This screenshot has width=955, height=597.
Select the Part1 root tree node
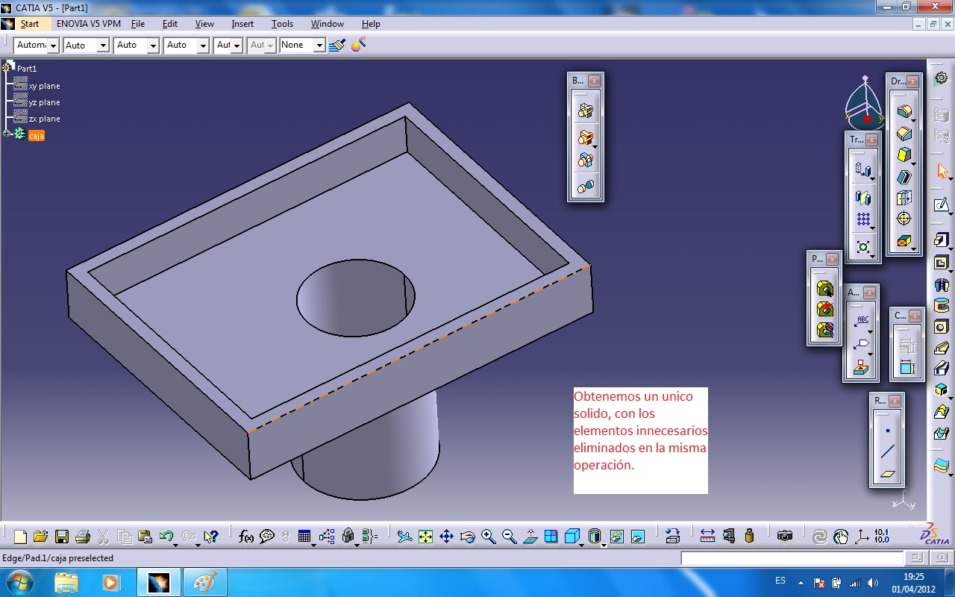tap(27, 68)
